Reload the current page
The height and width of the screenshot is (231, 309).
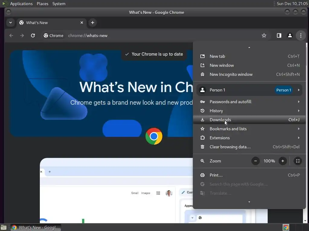(33, 35)
